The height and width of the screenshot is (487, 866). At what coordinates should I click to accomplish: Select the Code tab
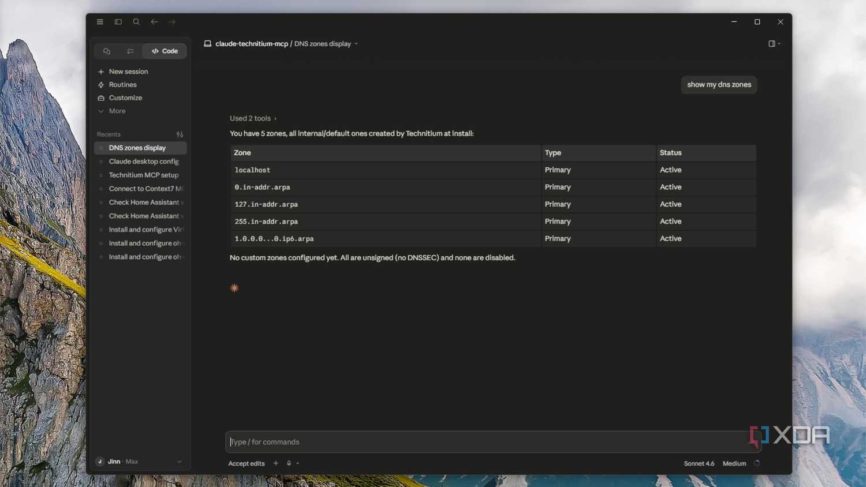coord(165,51)
